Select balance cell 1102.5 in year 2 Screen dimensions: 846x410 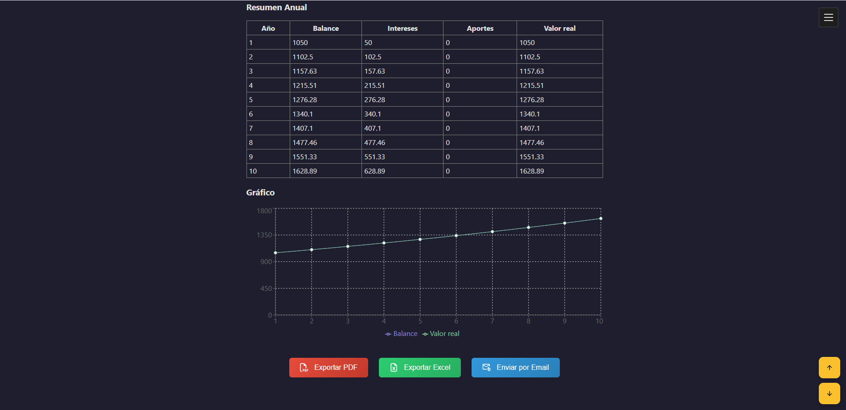coord(326,57)
